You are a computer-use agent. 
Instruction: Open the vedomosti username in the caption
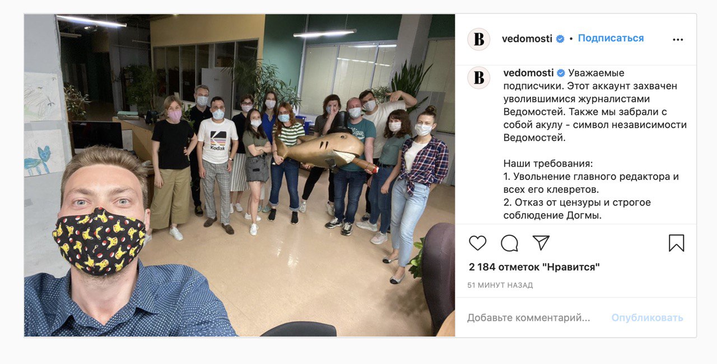pos(529,73)
